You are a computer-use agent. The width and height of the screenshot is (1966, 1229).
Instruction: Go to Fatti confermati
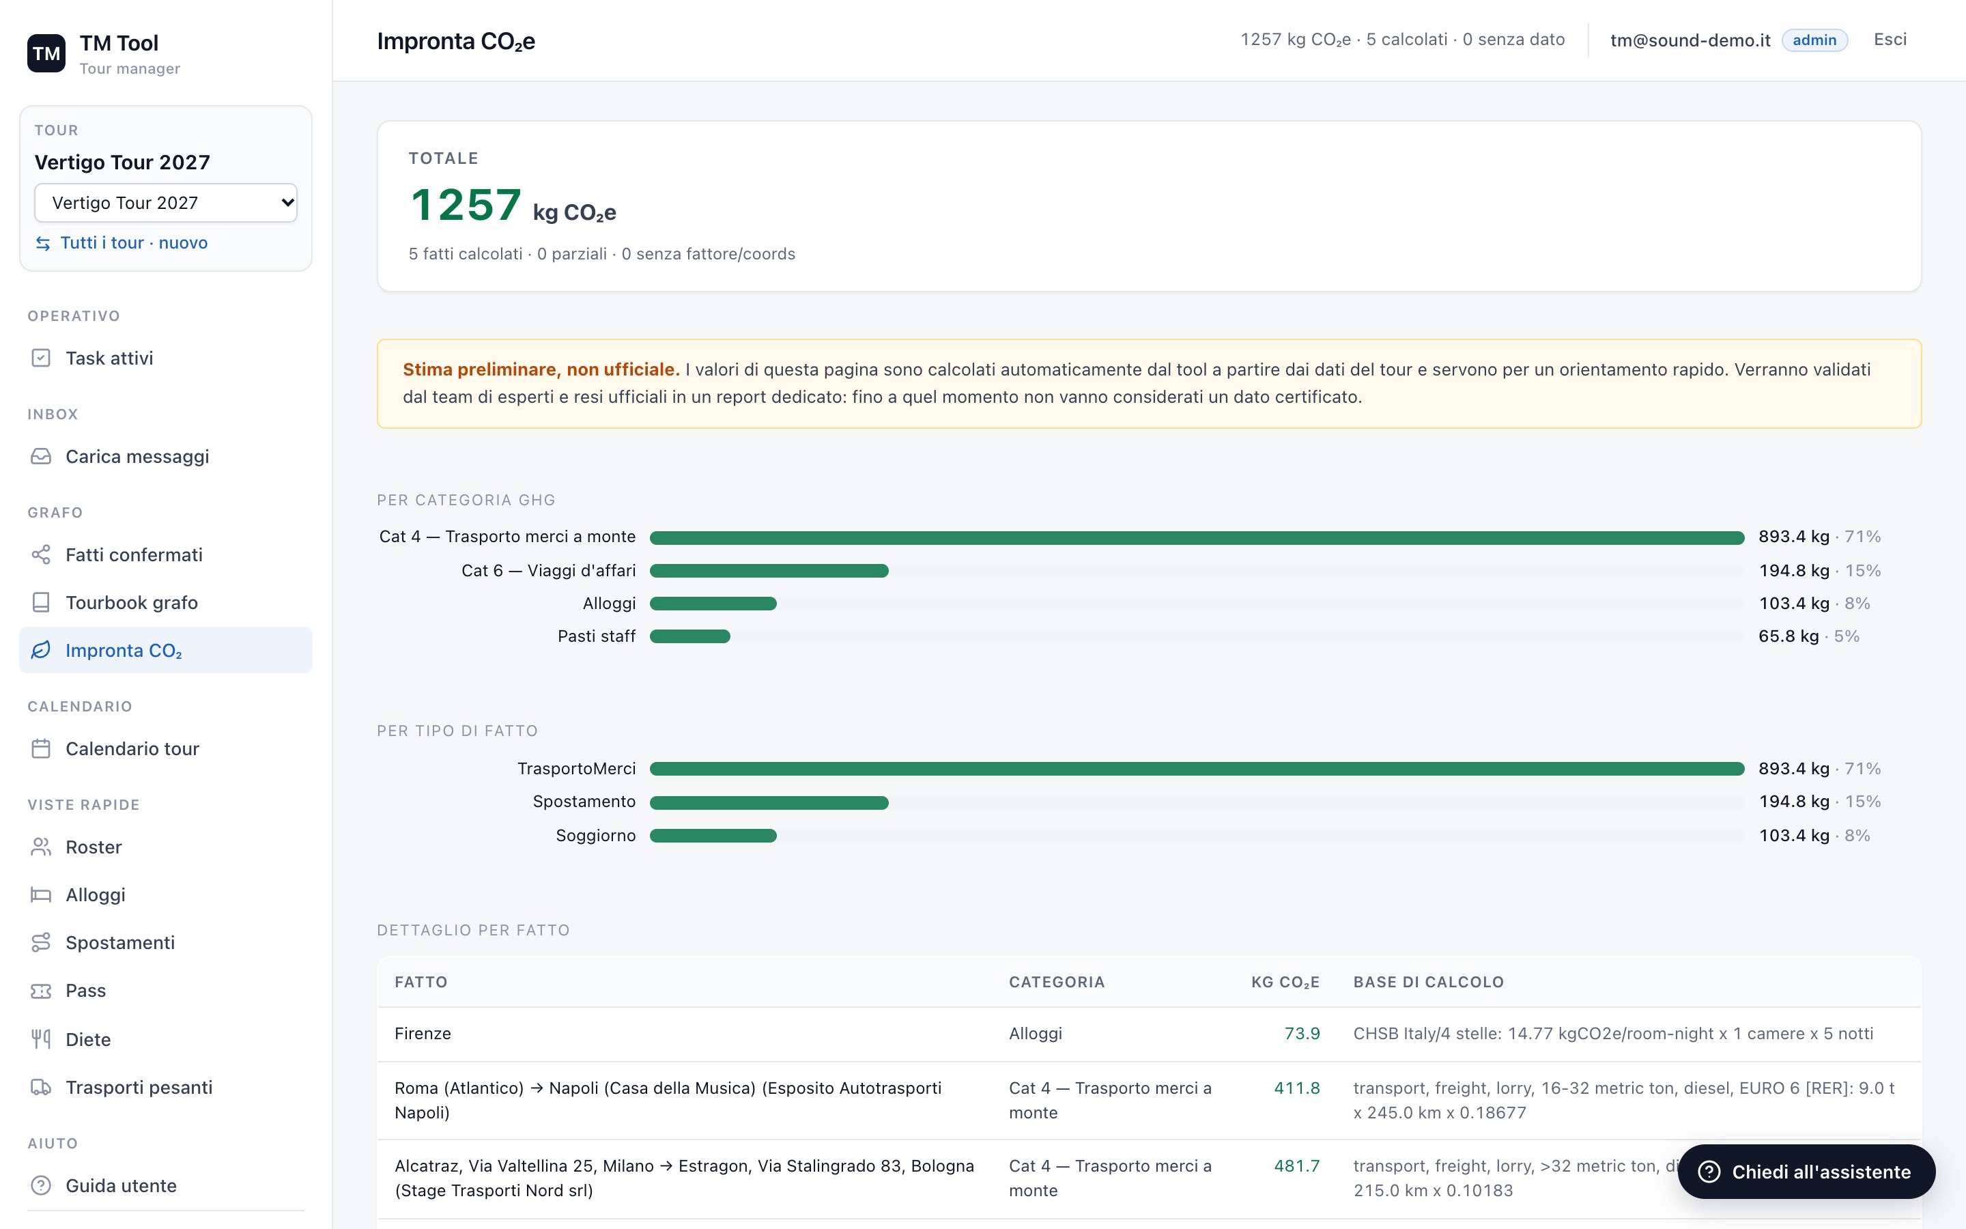(x=166, y=555)
